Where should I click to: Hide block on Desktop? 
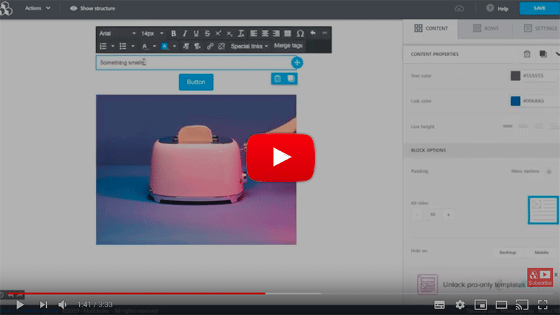pyautogui.click(x=507, y=252)
